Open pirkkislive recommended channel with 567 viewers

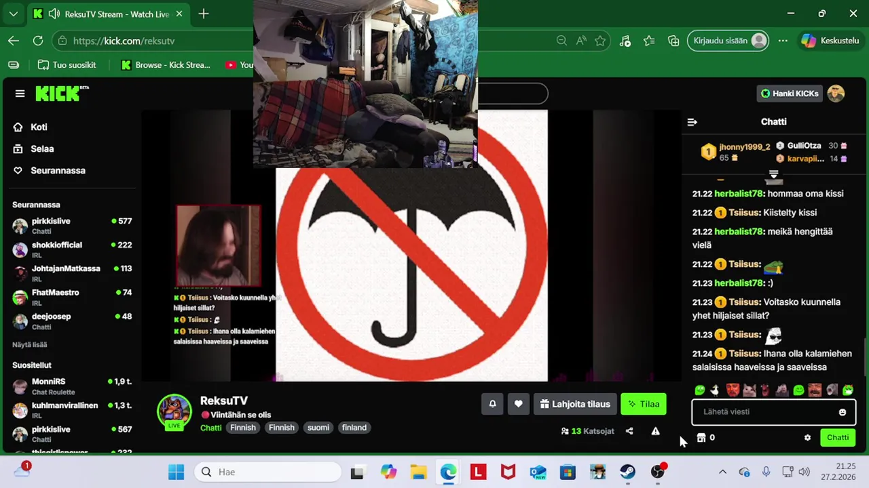coord(71,434)
